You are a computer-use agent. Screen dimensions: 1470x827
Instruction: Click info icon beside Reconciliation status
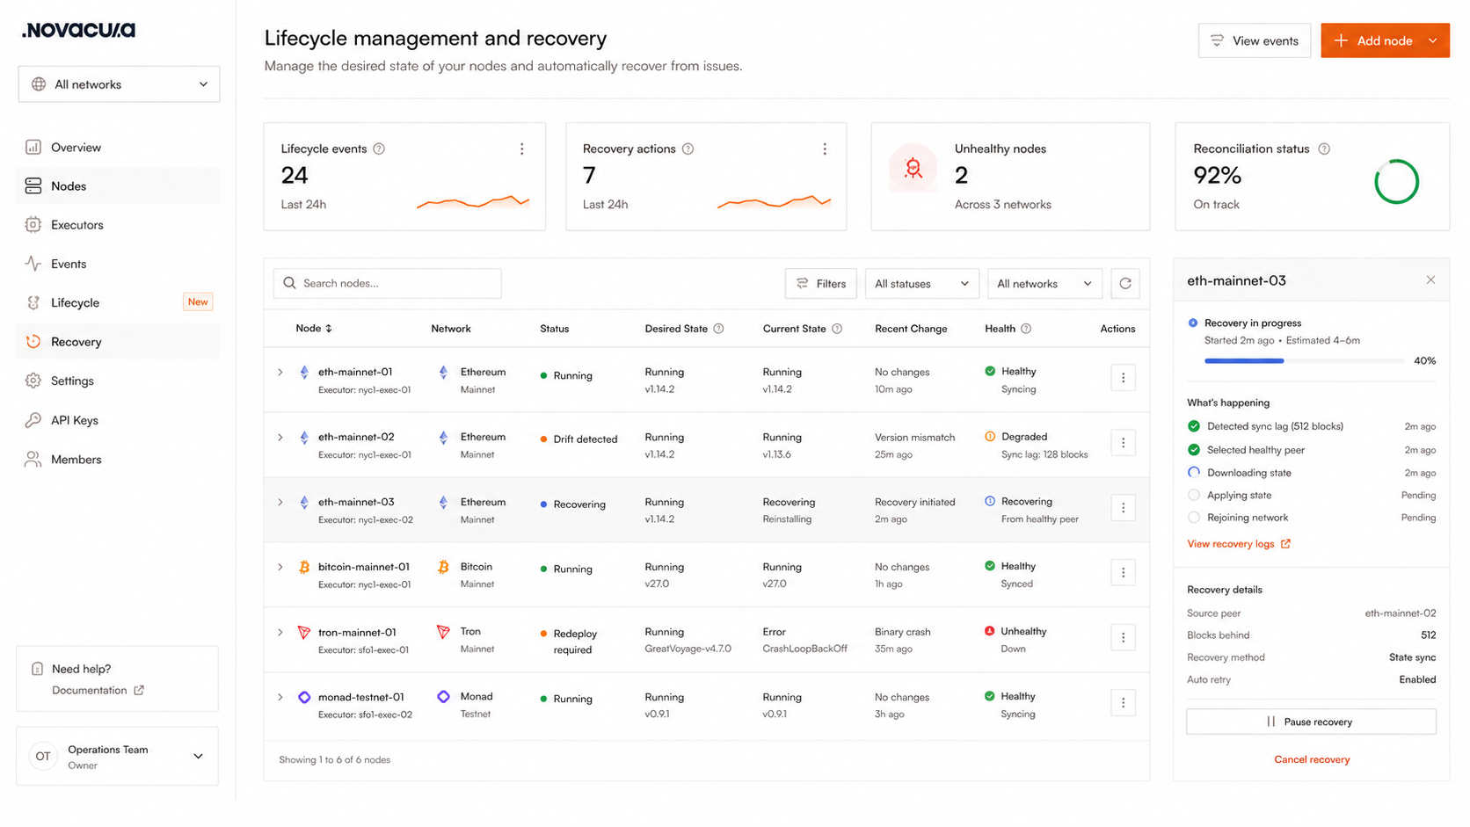click(1324, 149)
